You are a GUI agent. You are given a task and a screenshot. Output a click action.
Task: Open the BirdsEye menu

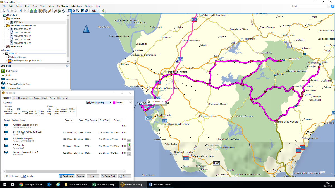(89, 6)
